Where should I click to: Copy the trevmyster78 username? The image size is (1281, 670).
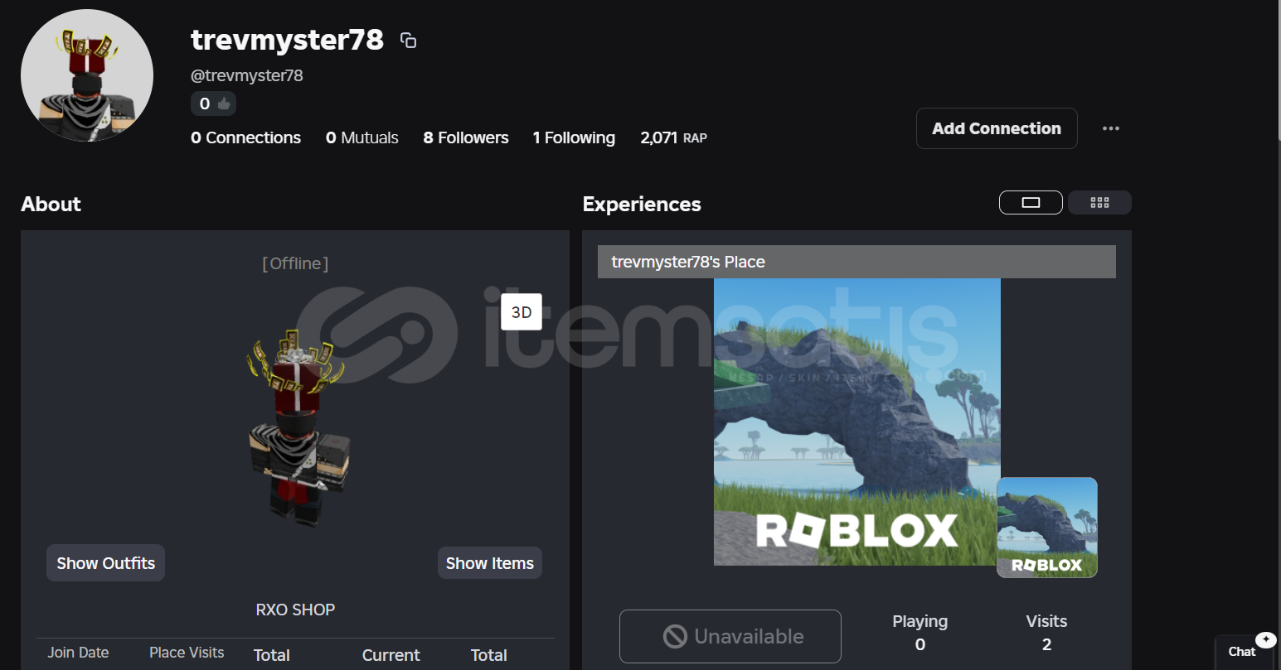[x=408, y=40]
